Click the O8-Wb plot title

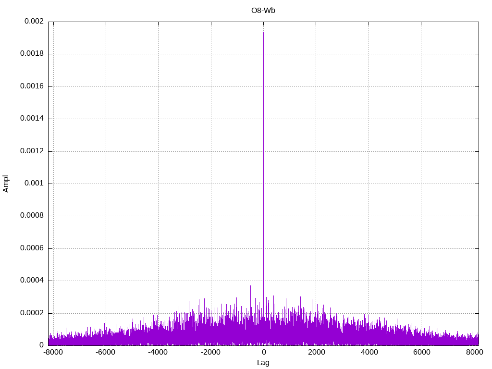pyautogui.click(x=263, y=10)
